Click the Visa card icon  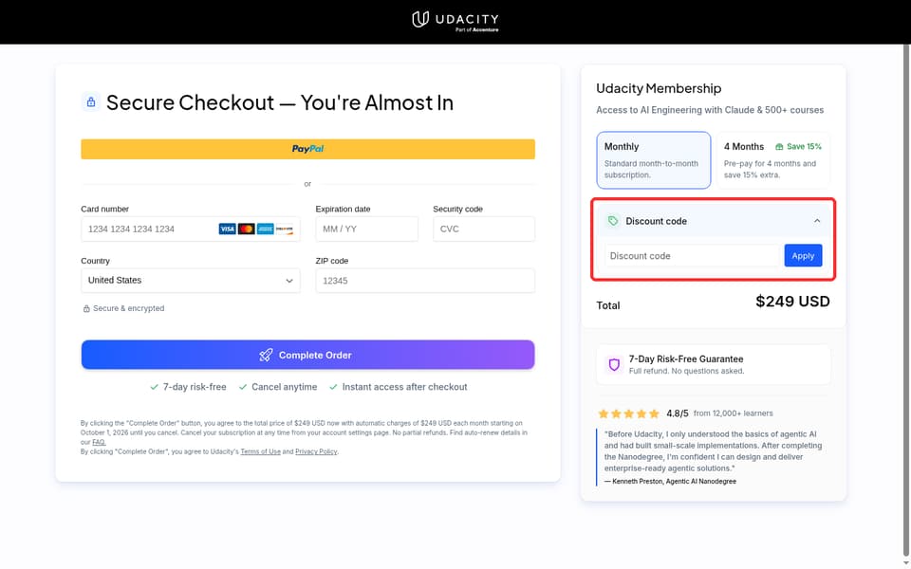point(227,229)
